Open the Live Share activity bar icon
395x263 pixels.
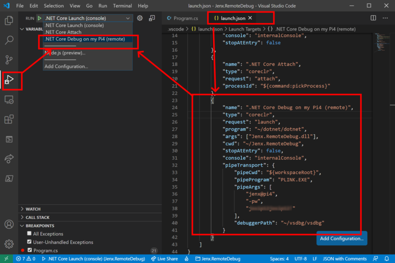(9, 159)
